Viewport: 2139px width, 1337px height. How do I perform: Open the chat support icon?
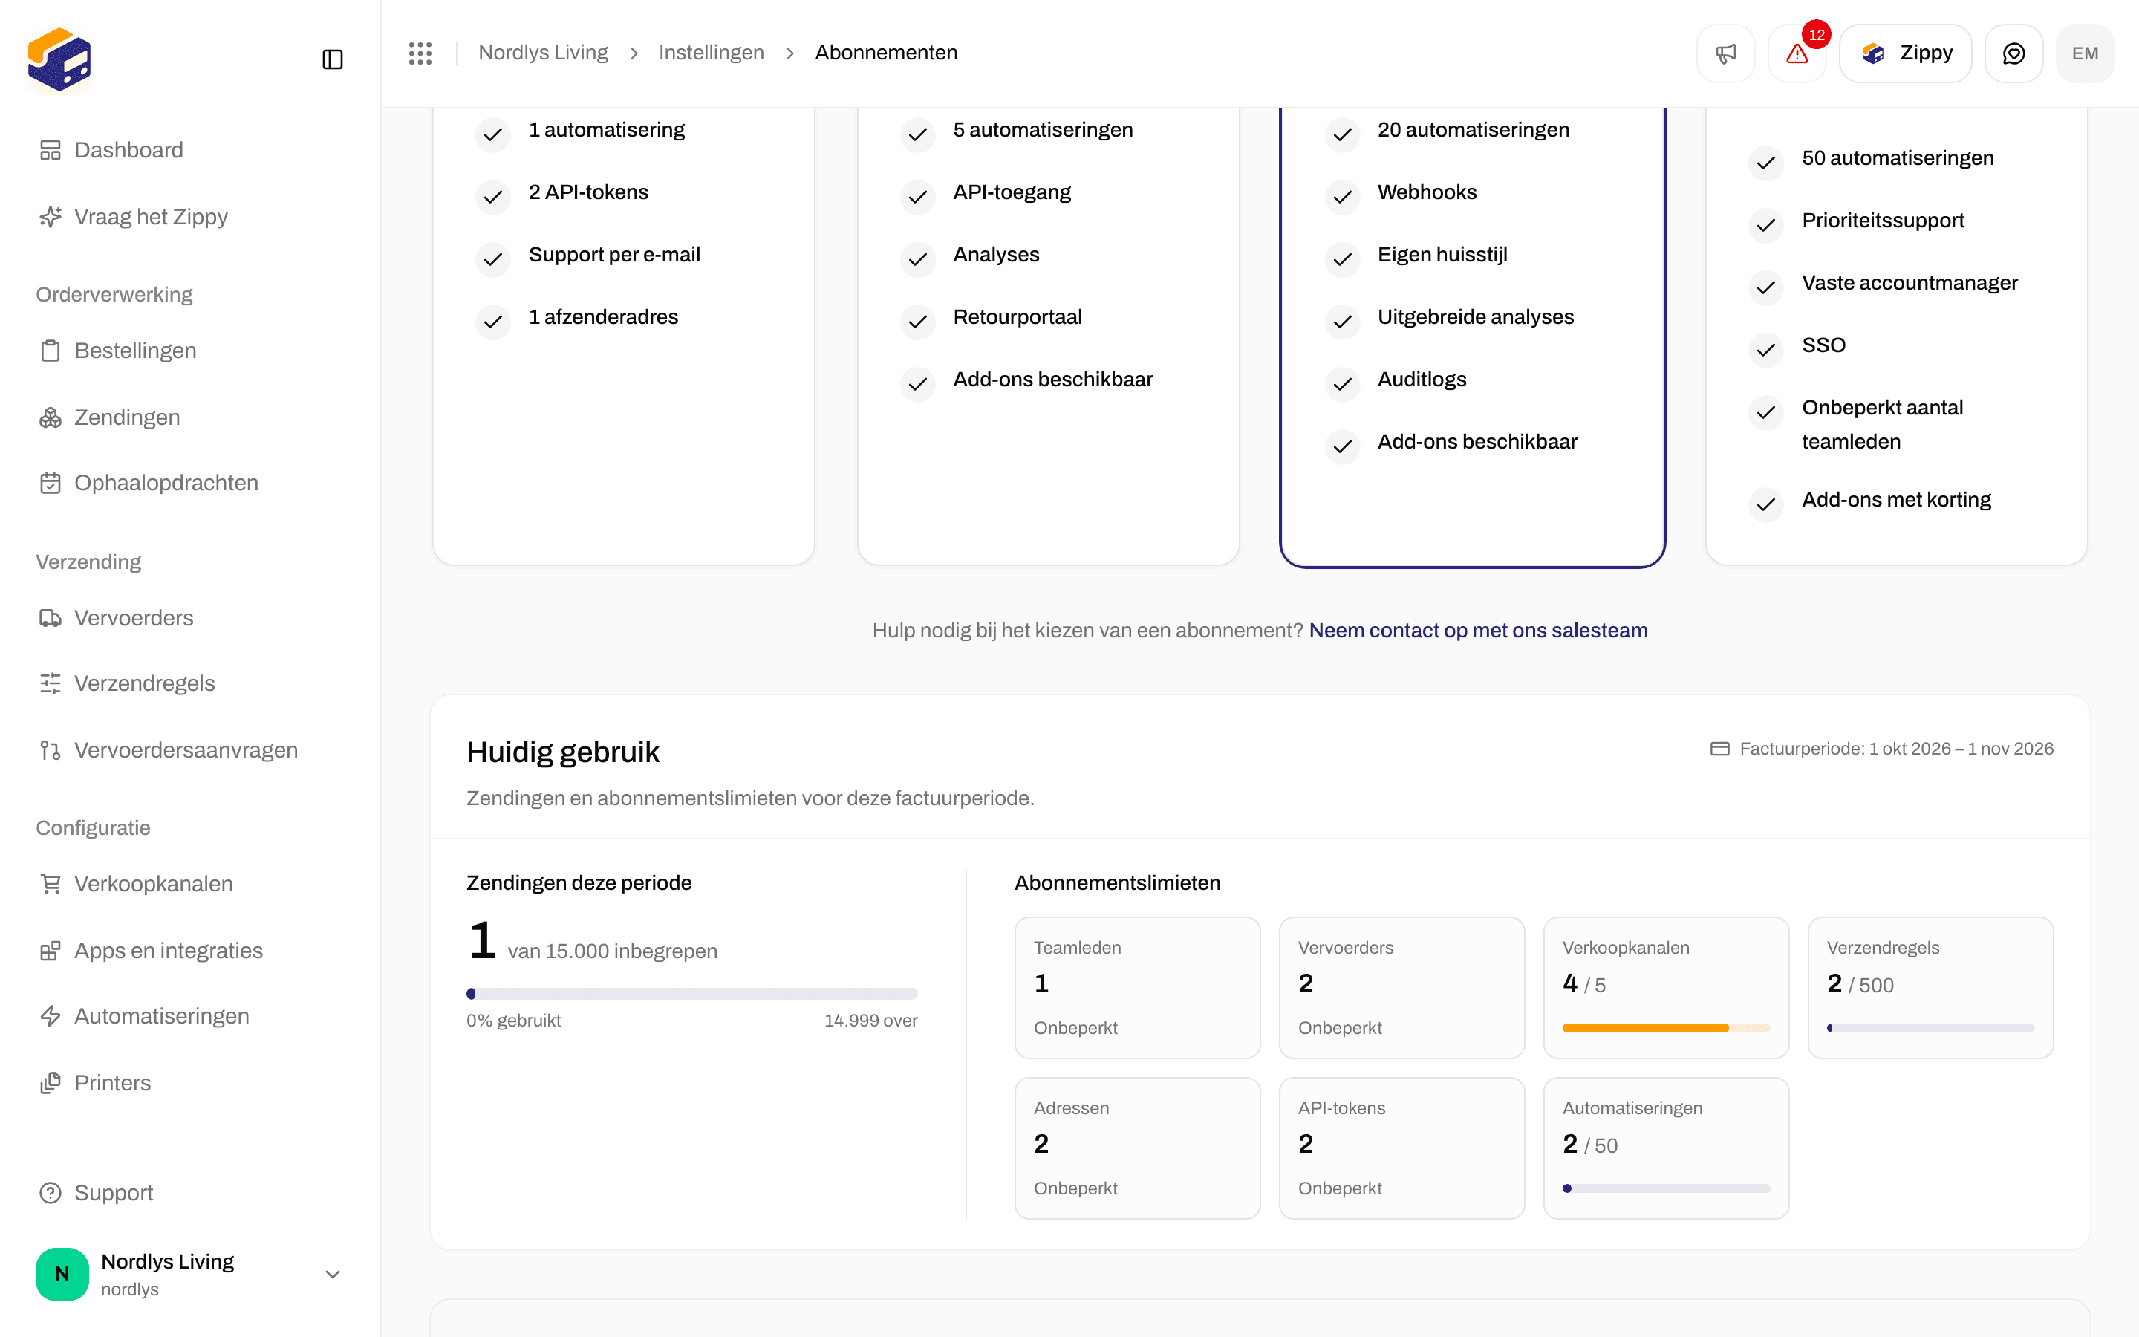2013,53
